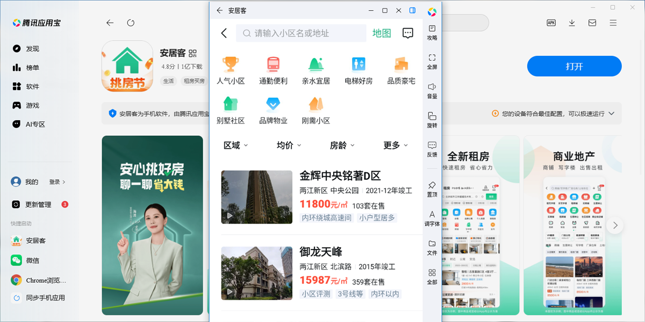This screenshot has height=322, width=645.
Task: Click the 小区评测 tag
Action: click(316, 294)
